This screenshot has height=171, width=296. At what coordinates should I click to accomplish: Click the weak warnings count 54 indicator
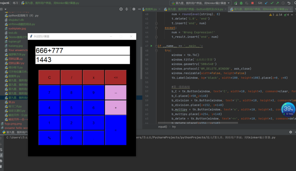pos(279,15)
